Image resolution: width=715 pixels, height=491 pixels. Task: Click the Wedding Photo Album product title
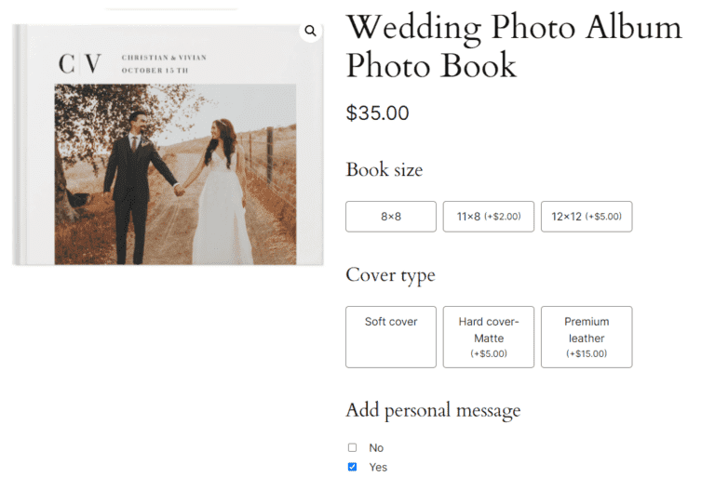tap(513, 46)
